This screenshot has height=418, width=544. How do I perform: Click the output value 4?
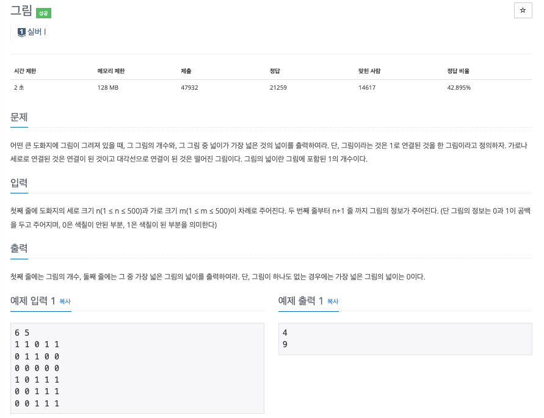[285, 333]
